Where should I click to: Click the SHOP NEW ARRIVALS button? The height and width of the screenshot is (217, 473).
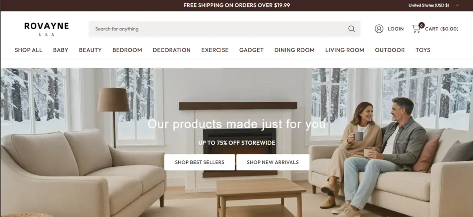pos(273,162)
